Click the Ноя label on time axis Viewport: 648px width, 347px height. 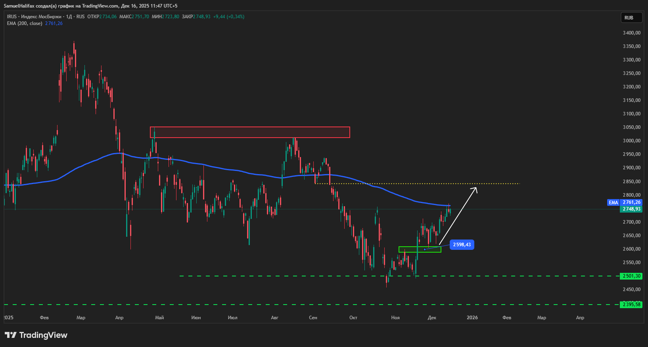[395, 318]
